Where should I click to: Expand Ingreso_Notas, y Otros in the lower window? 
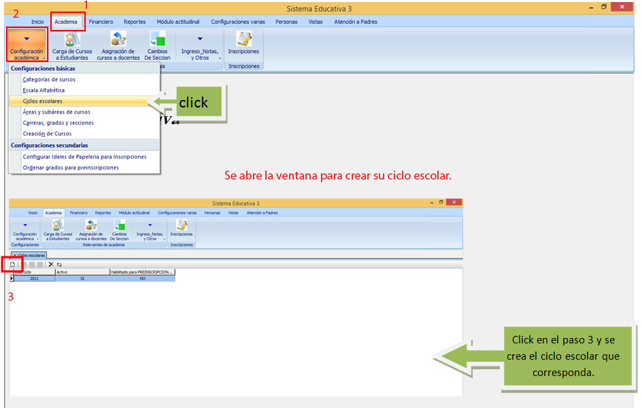click(x=149, y=229)
